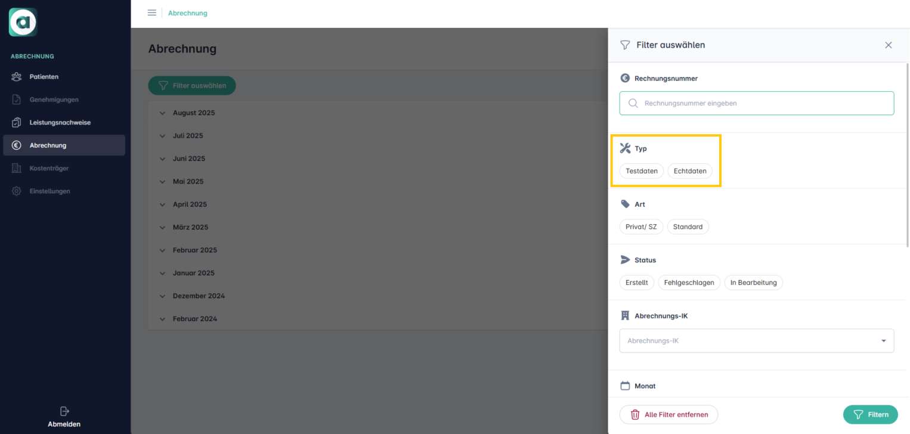Expand the Dezember 2024 section
Viewport: 910px width, 434px height.
click(198, 296)
